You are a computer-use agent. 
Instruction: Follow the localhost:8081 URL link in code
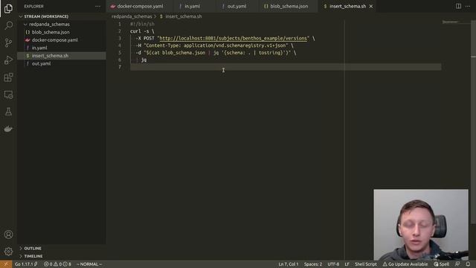(233, 38)
